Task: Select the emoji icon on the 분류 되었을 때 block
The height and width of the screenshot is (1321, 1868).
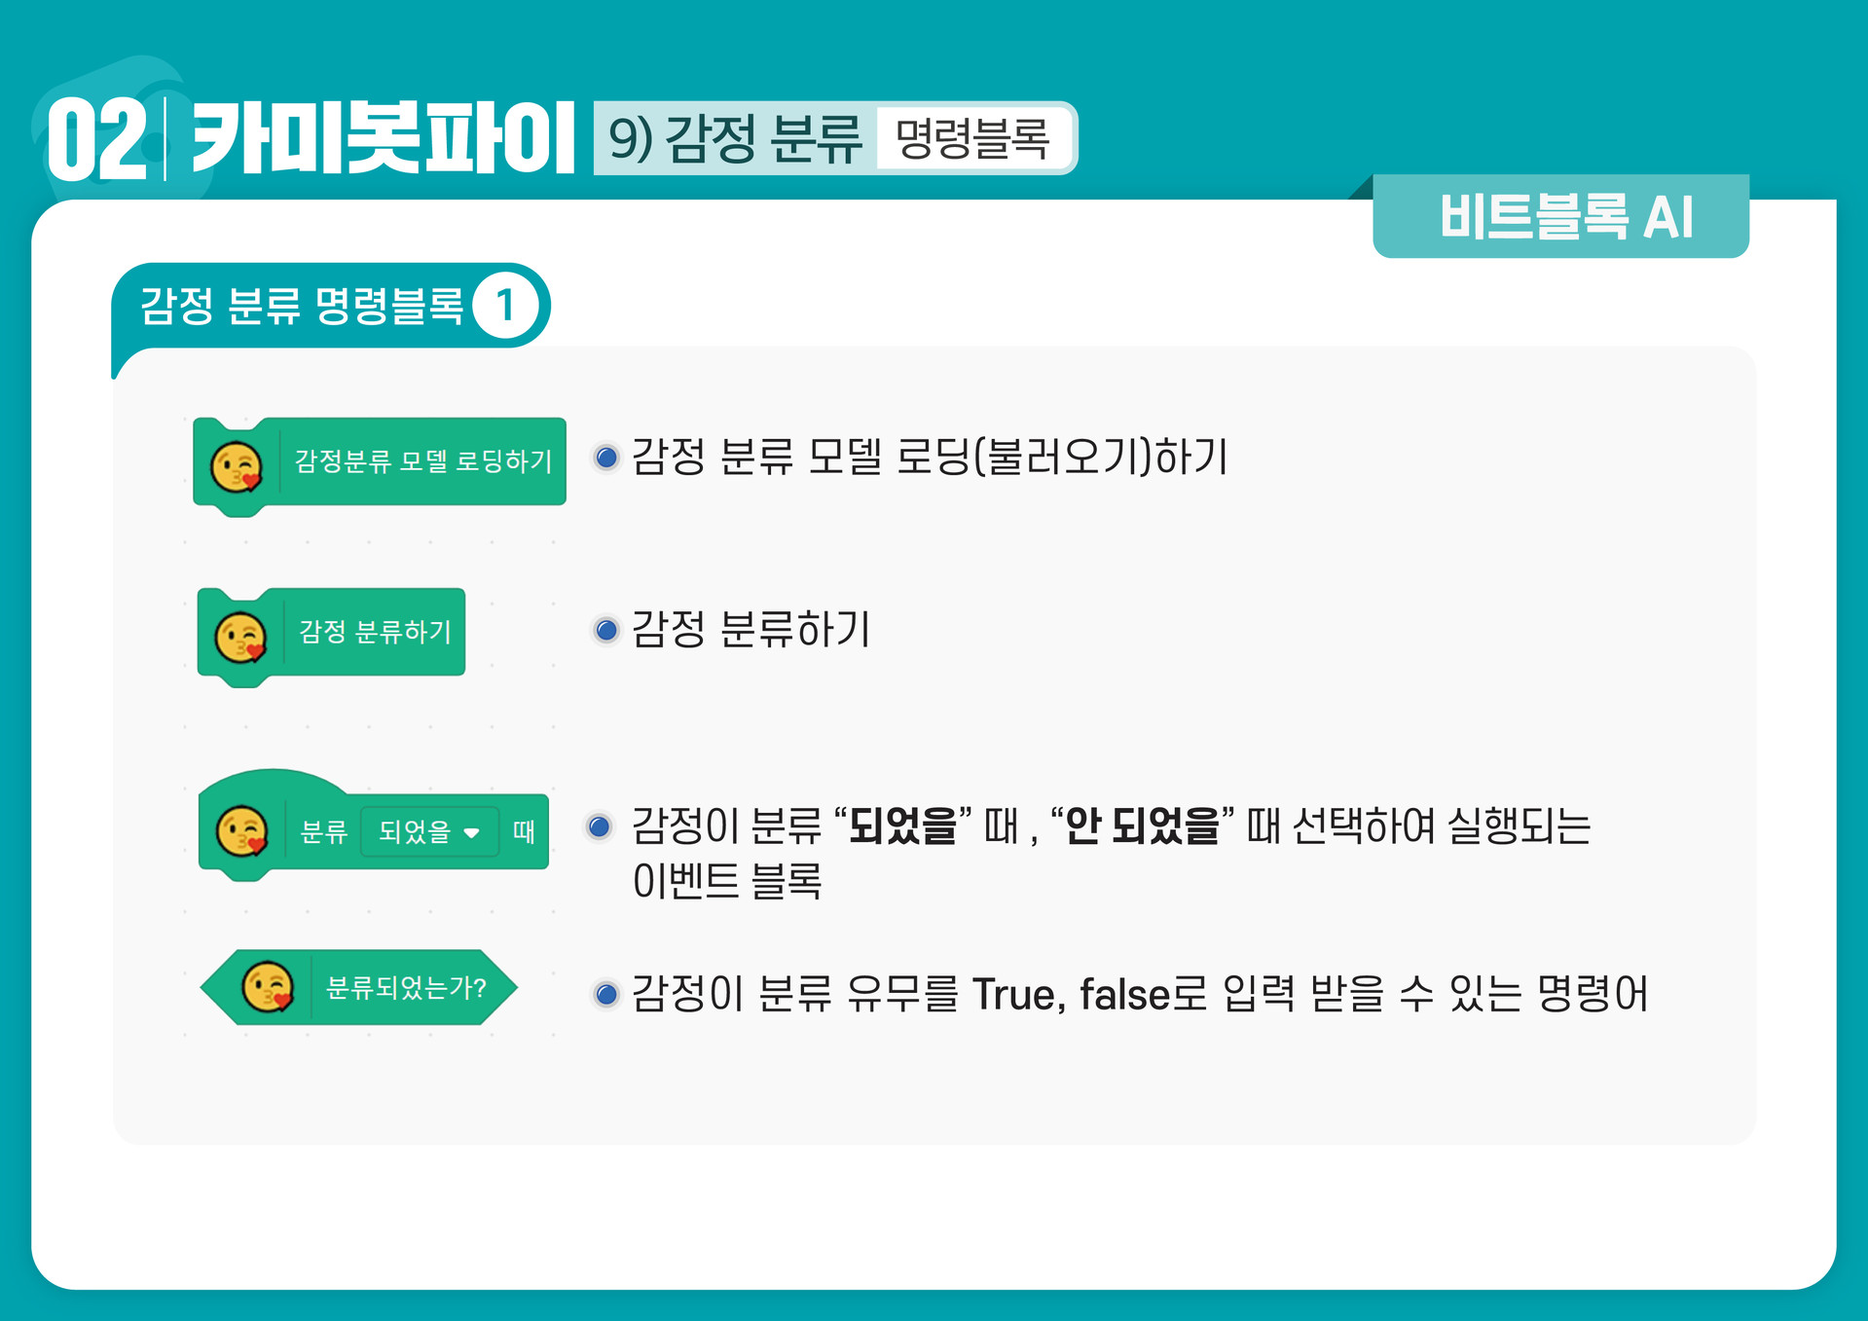Action: pos(241,831)
